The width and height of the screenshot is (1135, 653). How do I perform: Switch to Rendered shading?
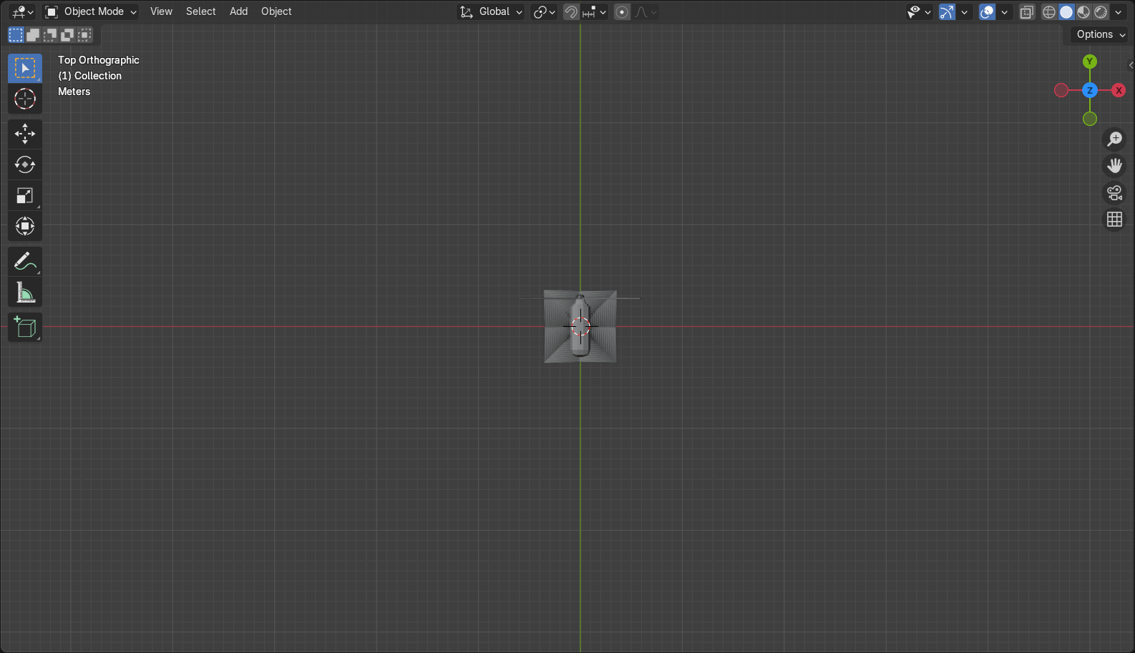point(1101,12)
